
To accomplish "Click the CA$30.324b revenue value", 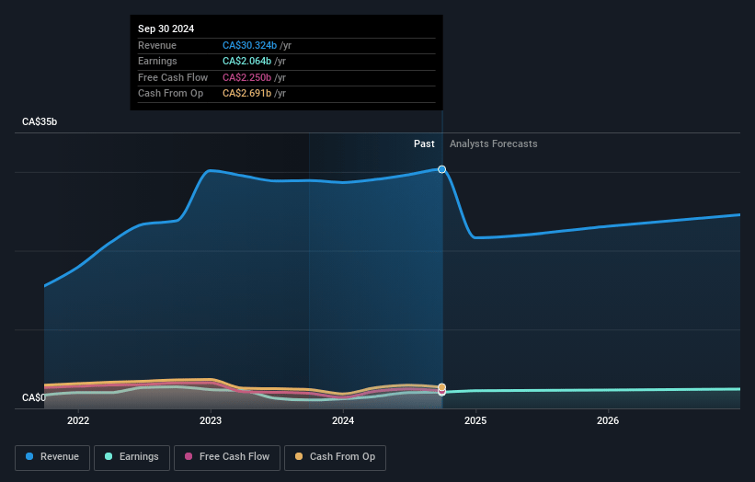I will click(249, 45).
